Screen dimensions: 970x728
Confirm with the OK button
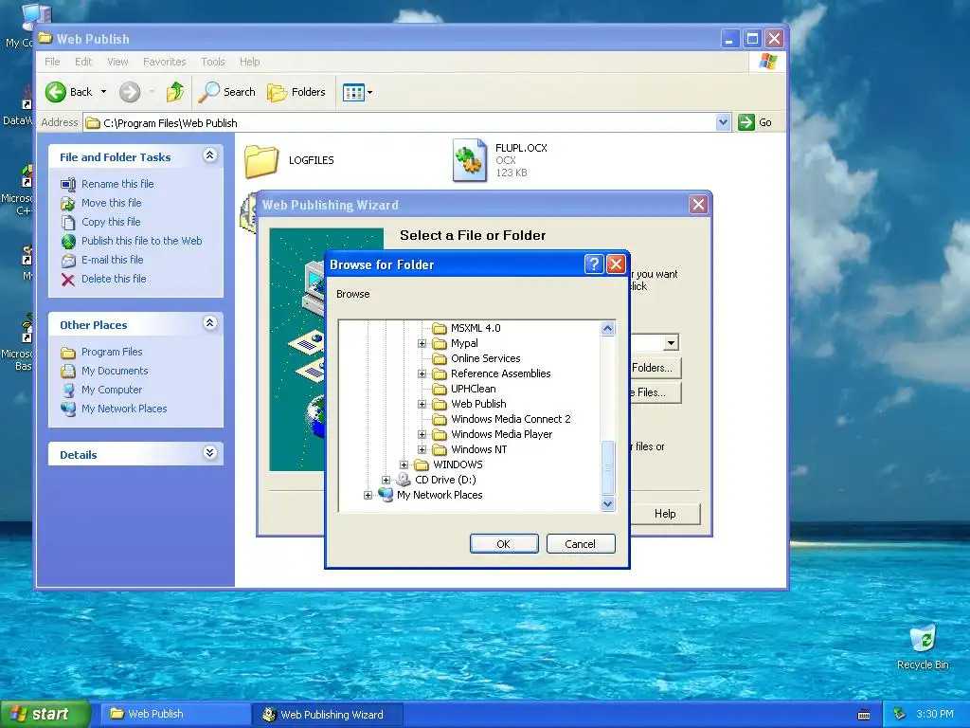click(504, 544)
